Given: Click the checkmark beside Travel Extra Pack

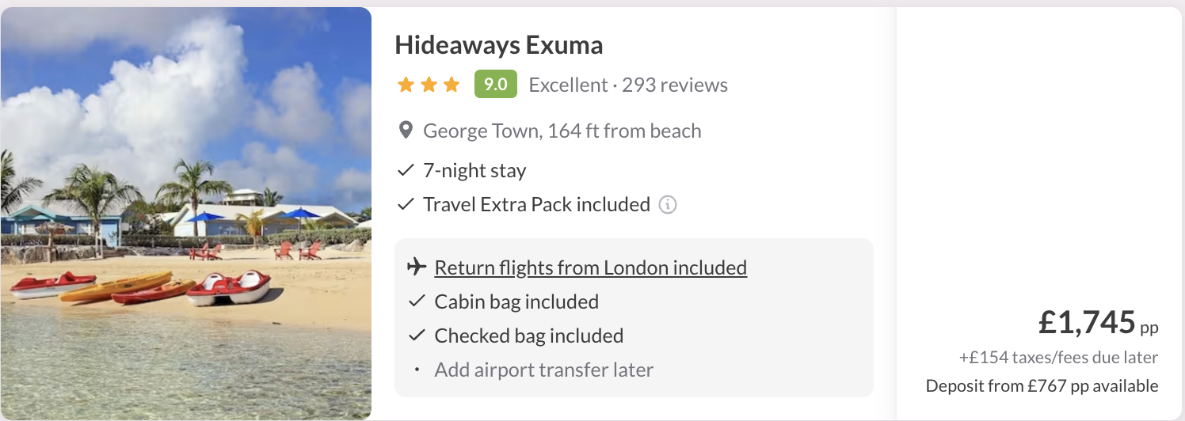Looking at the screenshot, I should pyautogui.click(x=406, y=205).
